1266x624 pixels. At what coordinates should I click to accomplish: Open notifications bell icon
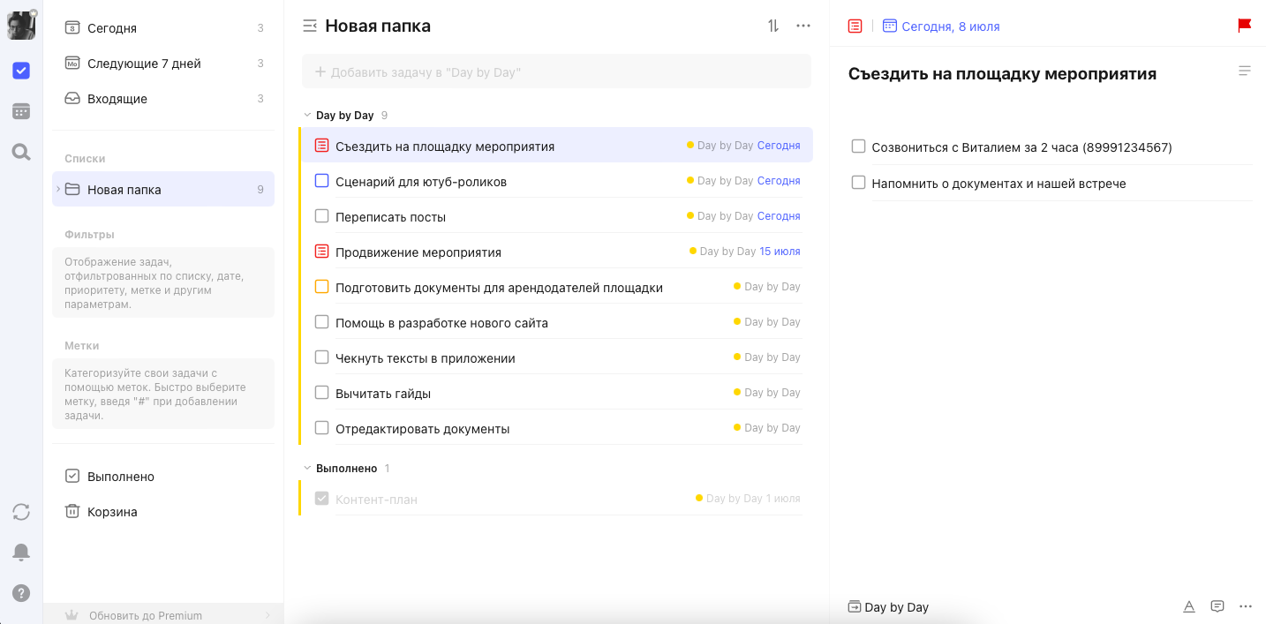[x=21, y=553]
